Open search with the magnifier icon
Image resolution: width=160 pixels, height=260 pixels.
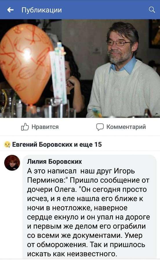pos(152,10)
